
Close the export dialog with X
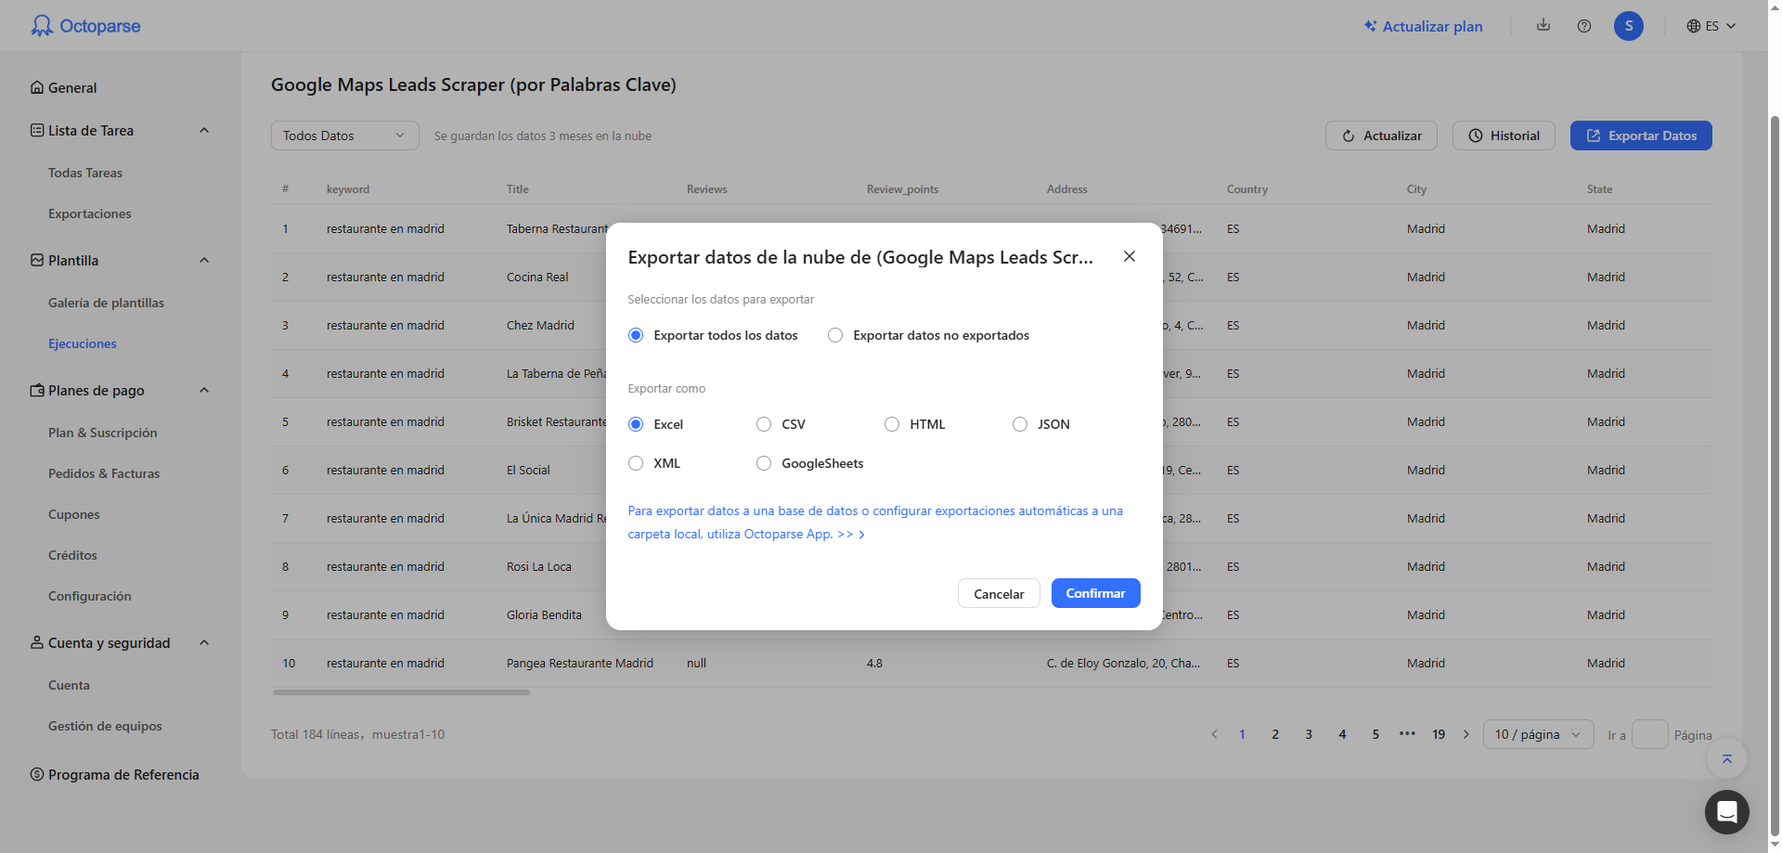pos(1129,256)
